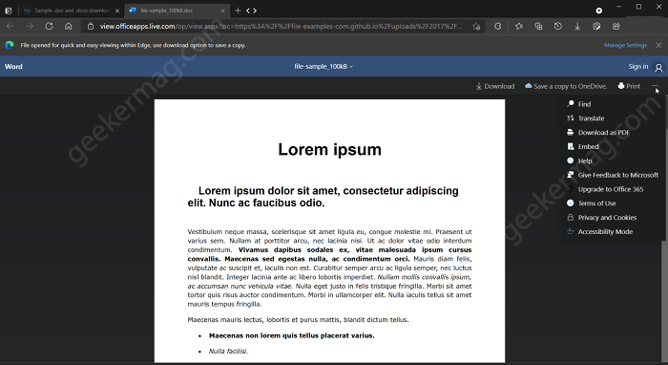Print the document

coord(629,86)
